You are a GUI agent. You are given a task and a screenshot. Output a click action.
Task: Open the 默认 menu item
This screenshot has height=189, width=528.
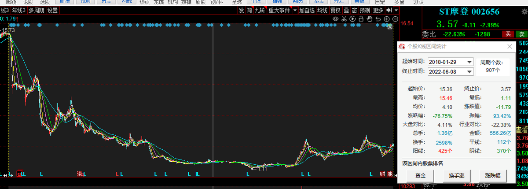[419, 2]
